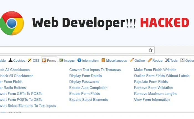Click Make Form Fields Writable

155,70
